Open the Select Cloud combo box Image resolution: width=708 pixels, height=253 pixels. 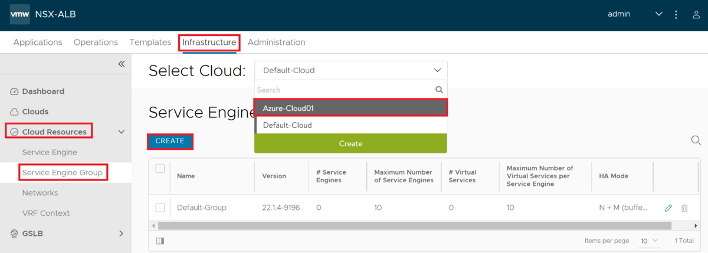[350, 70]
